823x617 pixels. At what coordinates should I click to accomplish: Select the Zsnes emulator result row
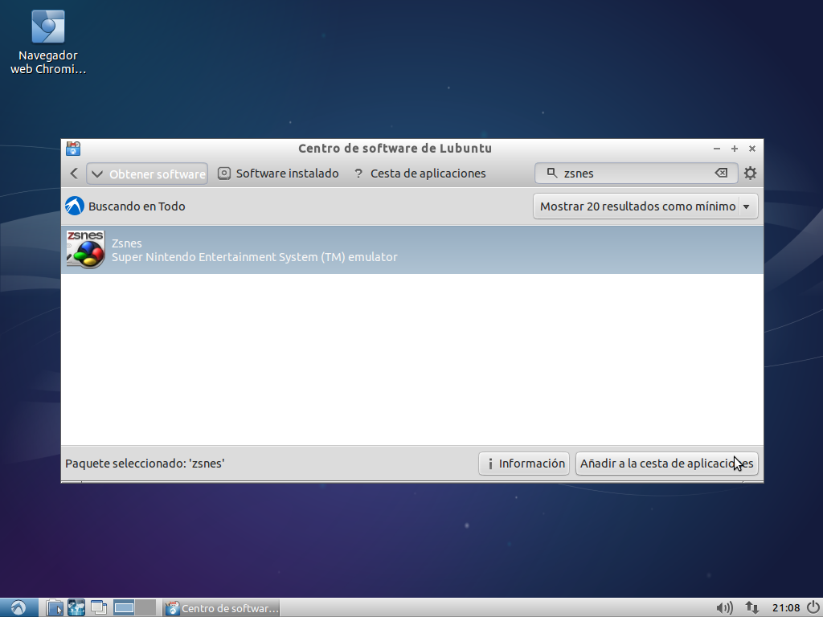pos(411,250)
